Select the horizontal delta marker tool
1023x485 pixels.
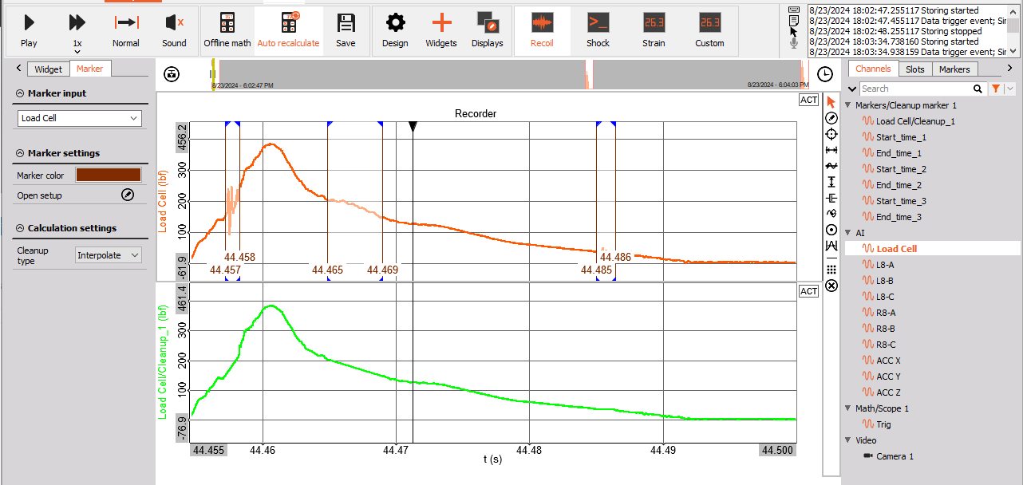(x=831, y=150)
